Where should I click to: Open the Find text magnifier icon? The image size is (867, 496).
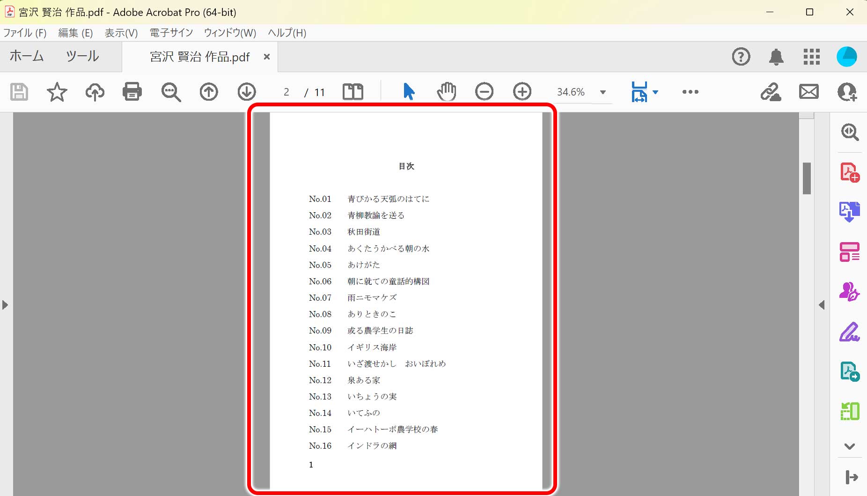[x=171, y=92]
